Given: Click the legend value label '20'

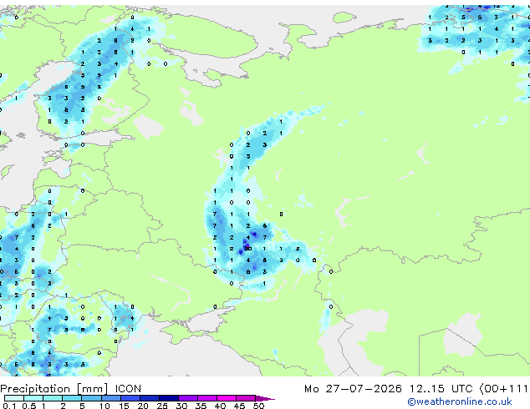Looking at the screenshot, I should [143, 406].
